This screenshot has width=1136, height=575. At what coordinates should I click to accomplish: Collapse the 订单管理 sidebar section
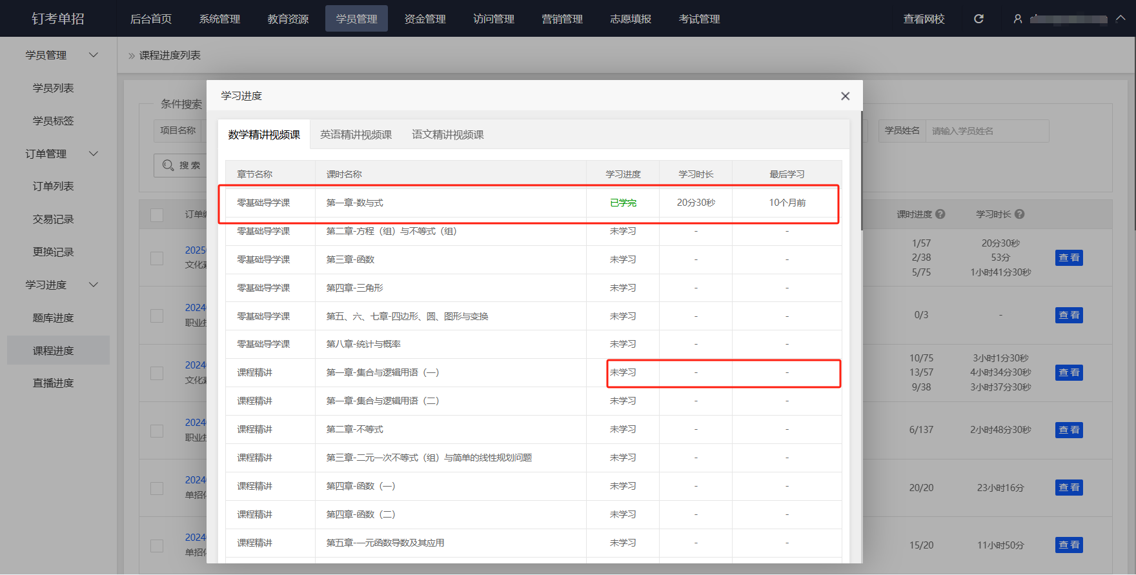point(94,154)
